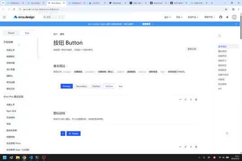Open the 开发 dropdown in the header

(179, 17)
